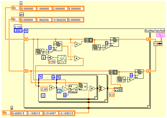
Task: Click the I32 level terminal
Action: 18,31
